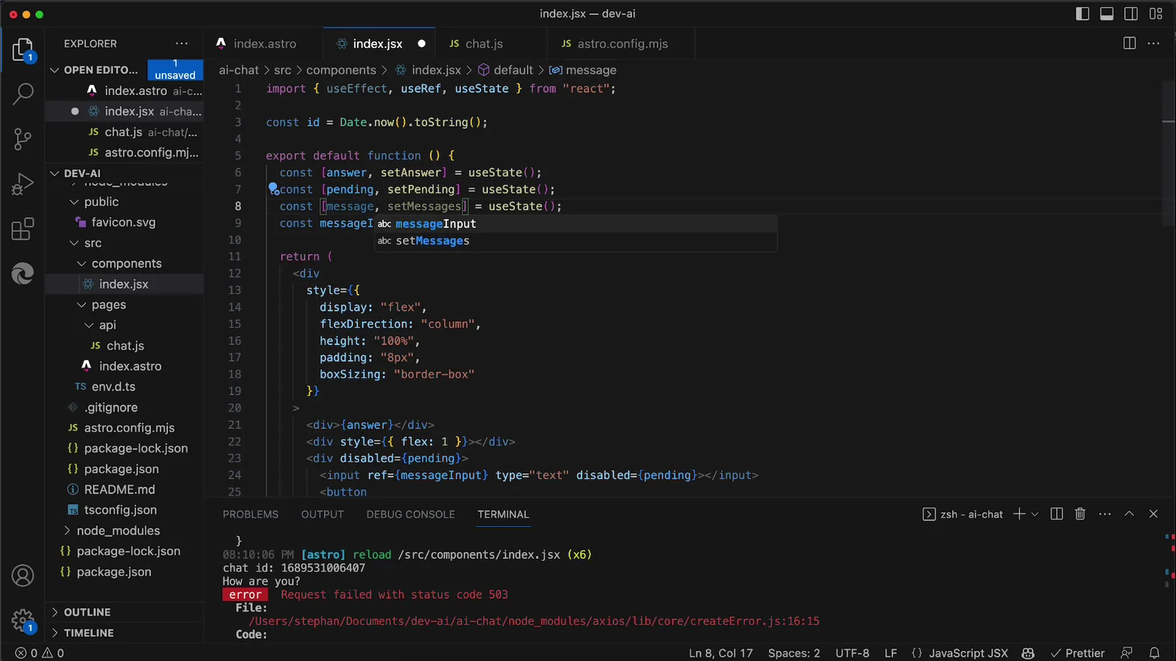
Task: Open the Run and Debug view
Action: point(23,184)
